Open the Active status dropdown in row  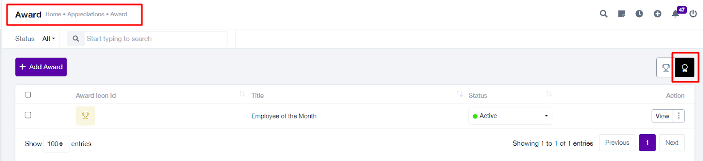(x=510, y=116)
